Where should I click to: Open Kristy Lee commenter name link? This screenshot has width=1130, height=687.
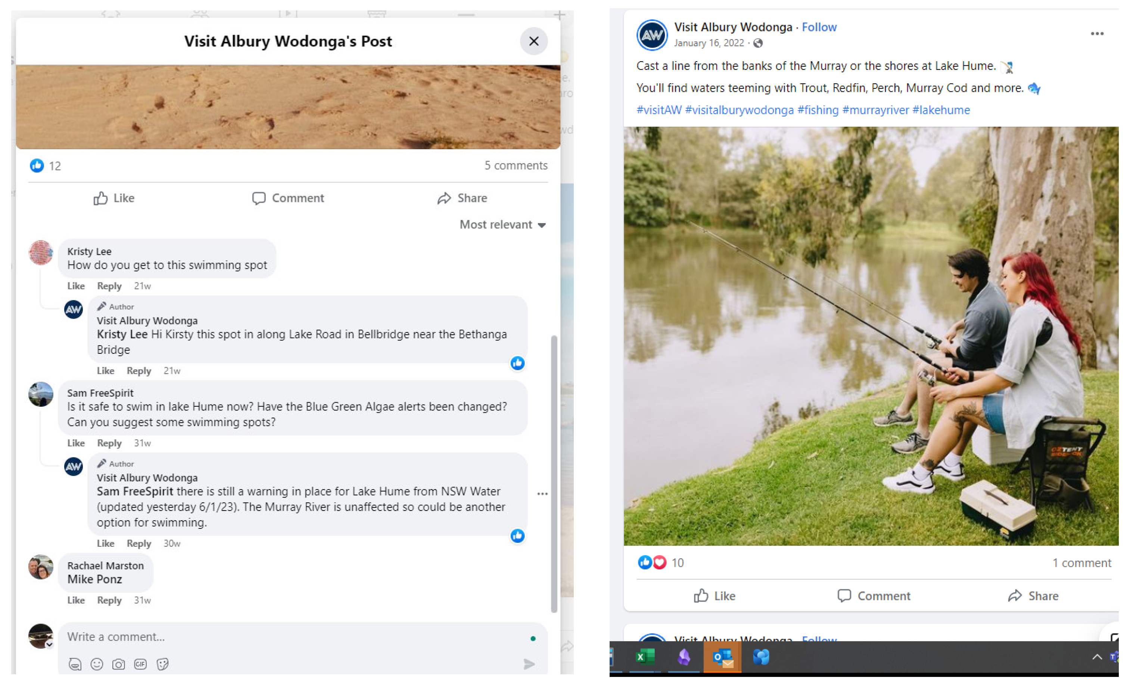(90, 251)
